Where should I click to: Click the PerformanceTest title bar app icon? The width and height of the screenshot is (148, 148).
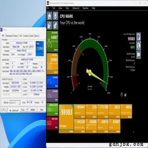tap(48, 3)
